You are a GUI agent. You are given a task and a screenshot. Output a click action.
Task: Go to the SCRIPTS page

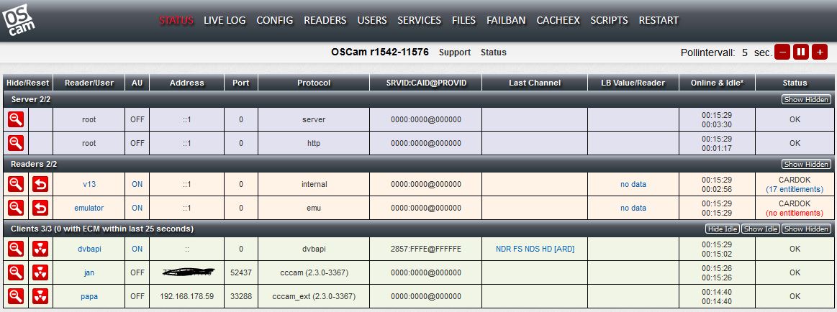pyautogui.click(x=609, y=20)
